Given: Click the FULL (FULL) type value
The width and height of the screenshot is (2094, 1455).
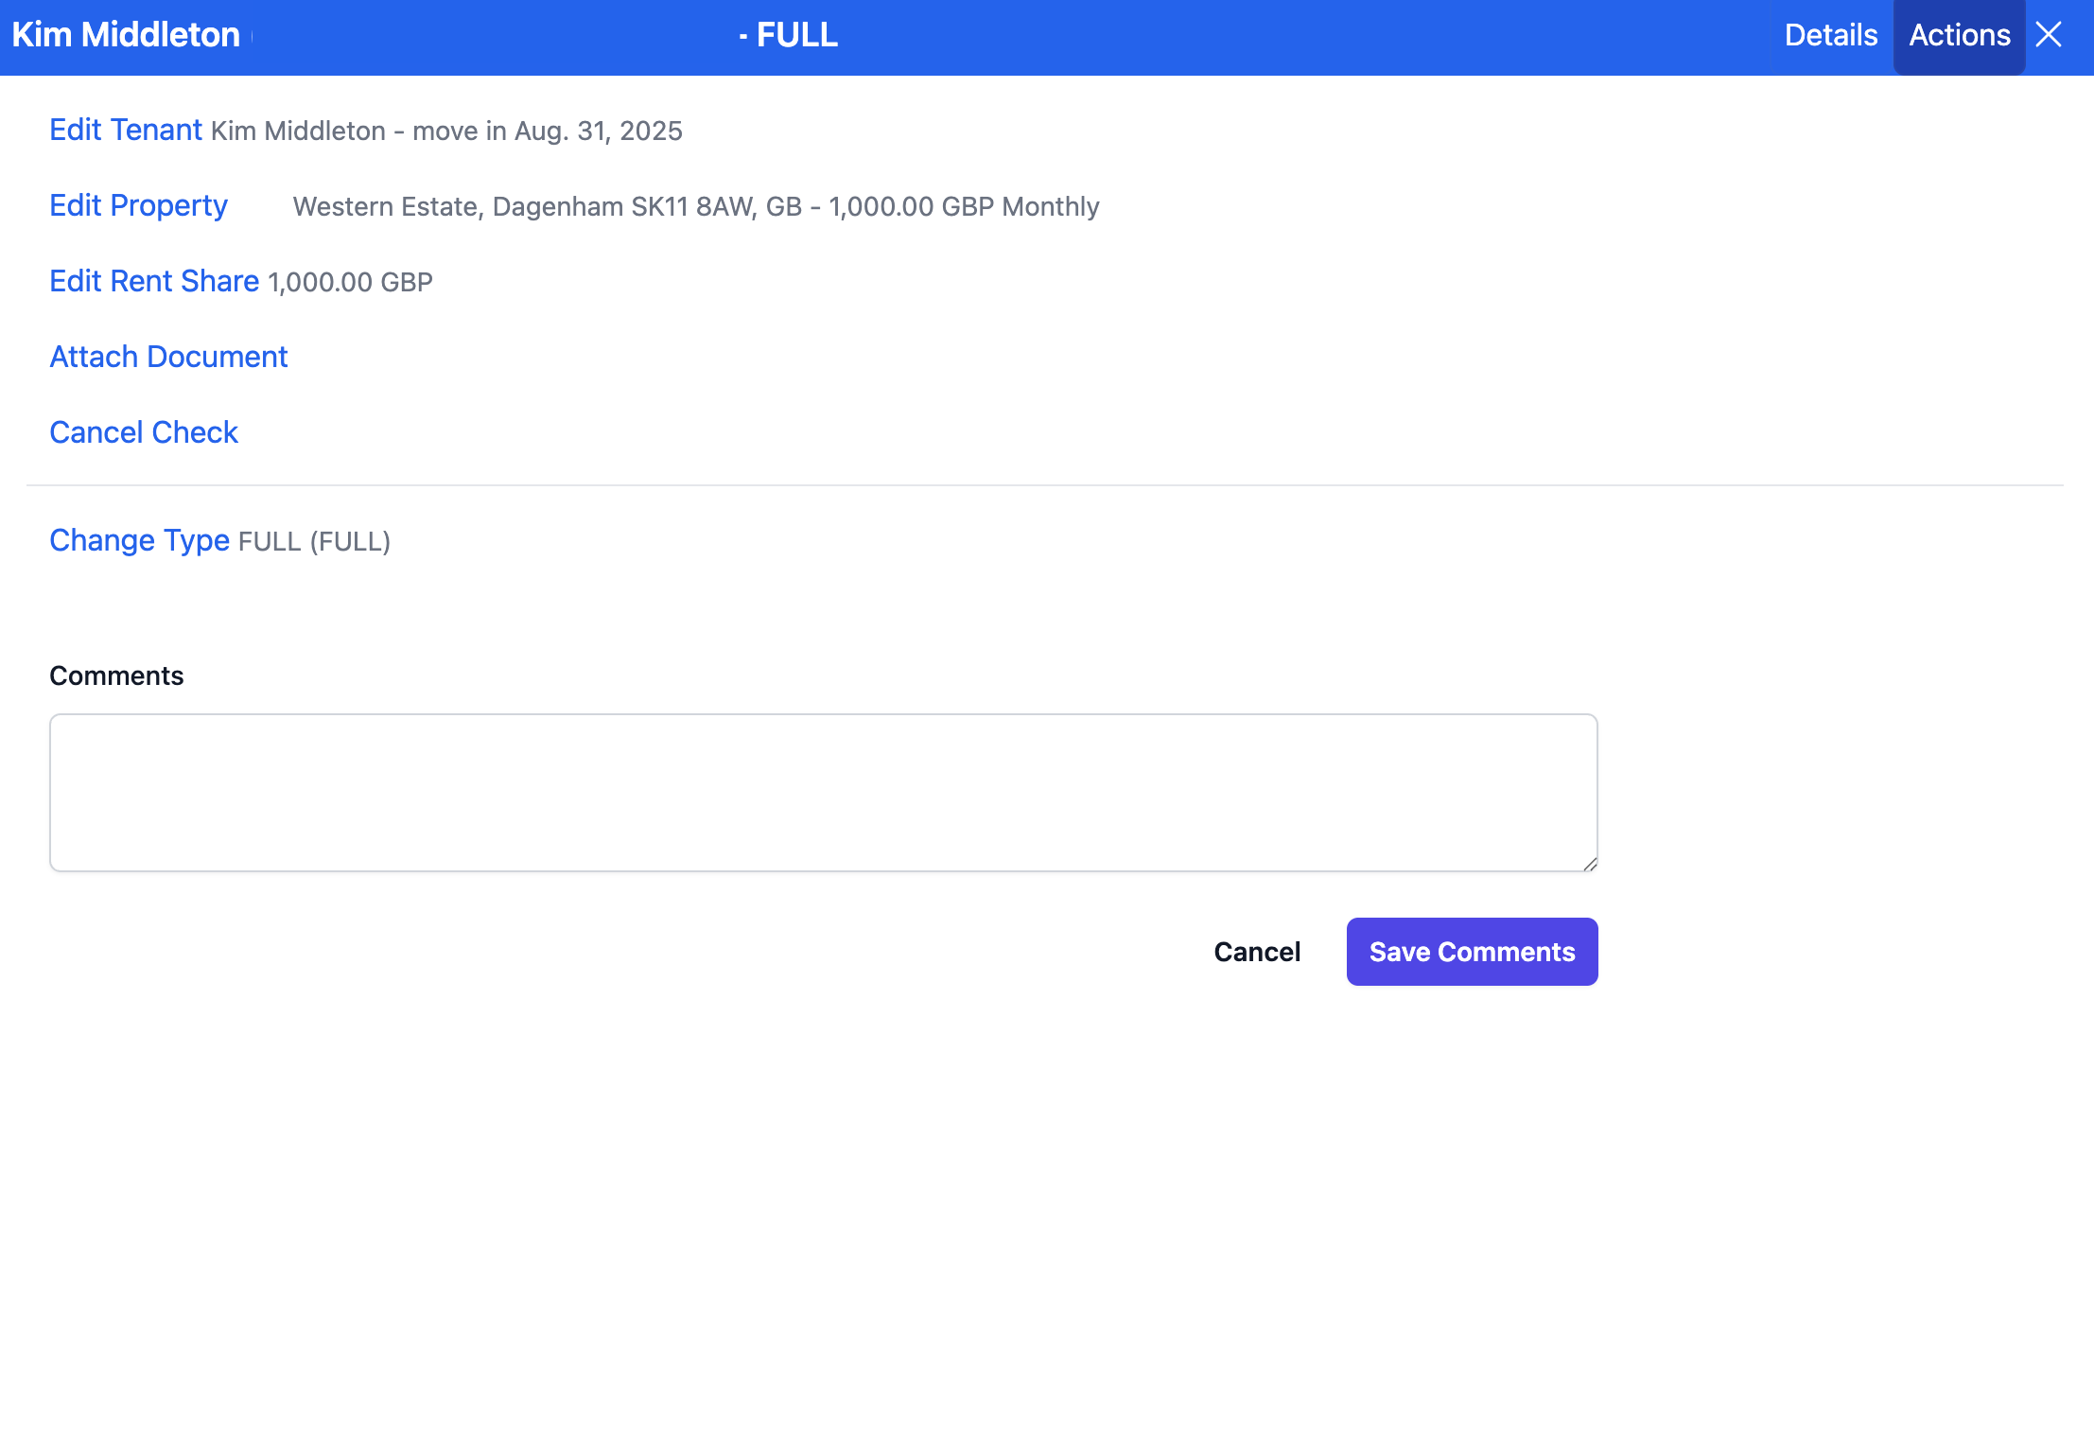Looking at the screenshot, I should click(x=314, y=541).
